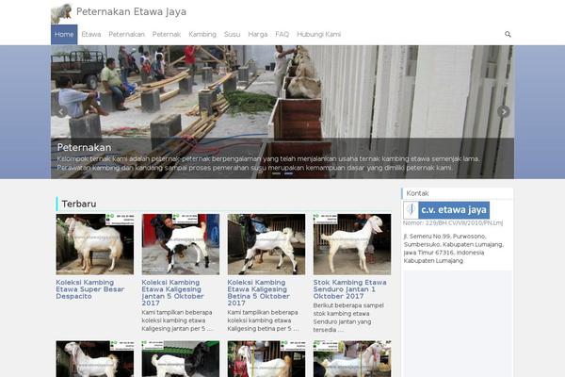565x377 pixels.
Task: Open Koleksi Kambing Etawa Super Besar Despacito
Action: tap(90, 289)
